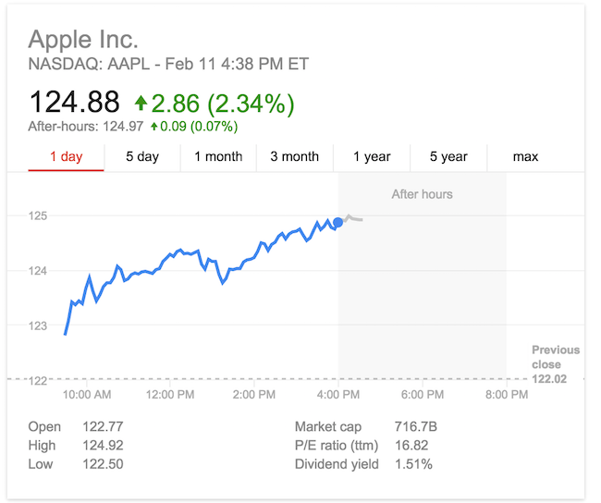Select the 1 day tab
This screenshot has width=601, height=503.
click(x=66, y=156)
